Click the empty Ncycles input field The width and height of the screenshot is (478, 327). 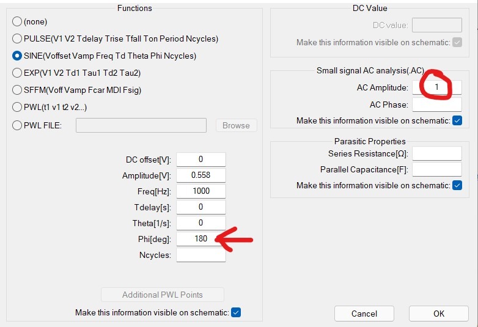pos(201,255)
